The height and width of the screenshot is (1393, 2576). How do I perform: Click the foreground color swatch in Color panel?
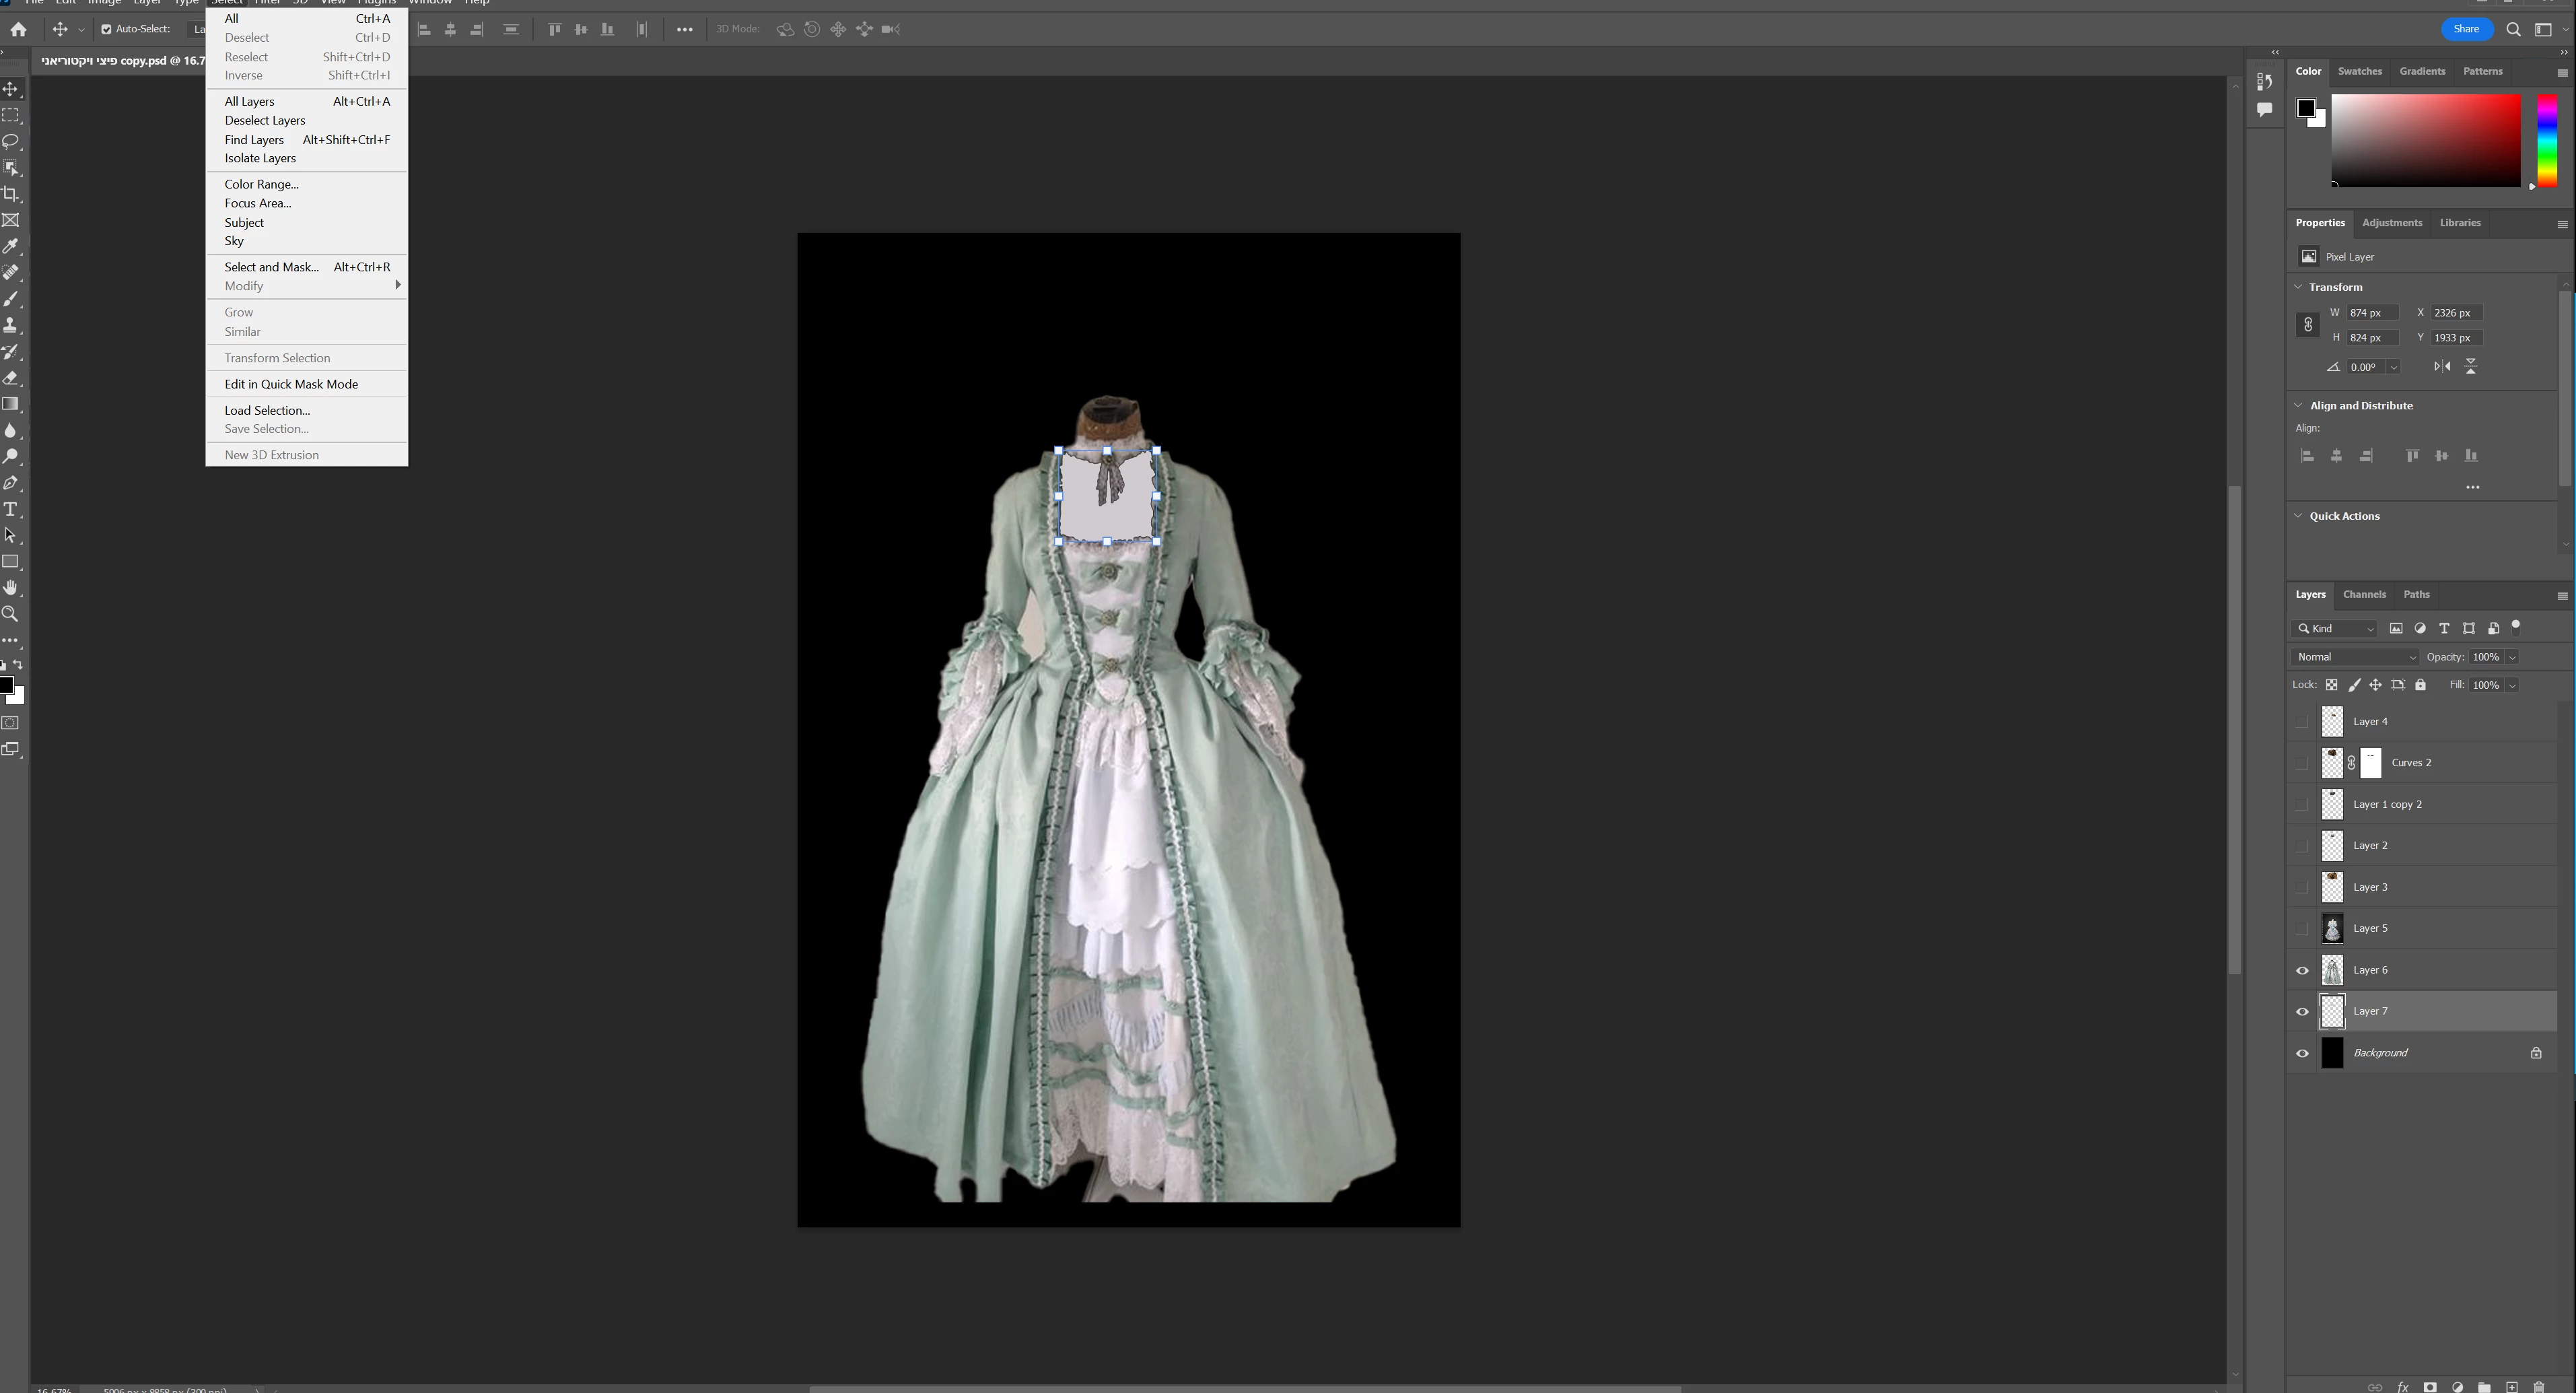[x=2305, y=108]
